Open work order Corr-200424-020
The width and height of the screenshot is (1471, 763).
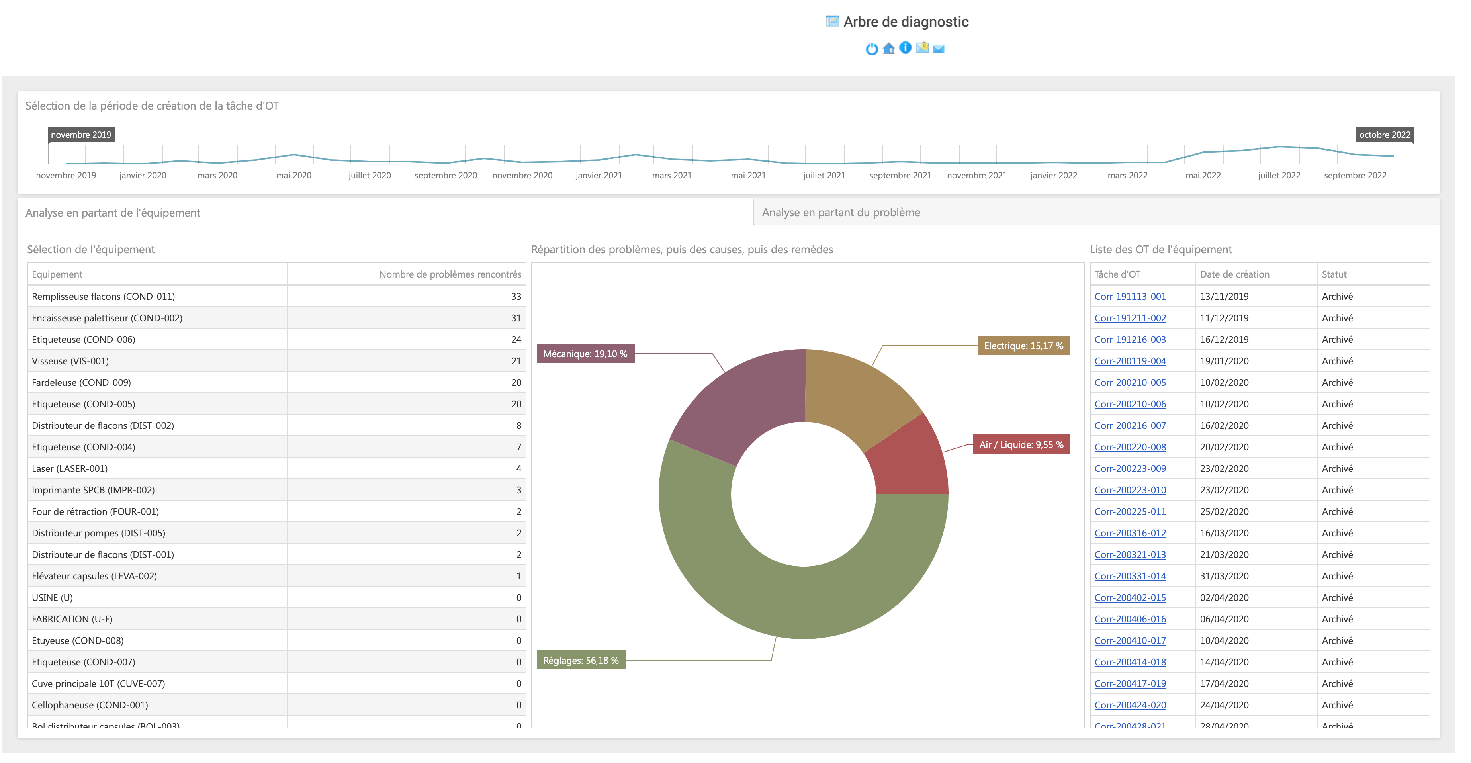pos(1130,705)
